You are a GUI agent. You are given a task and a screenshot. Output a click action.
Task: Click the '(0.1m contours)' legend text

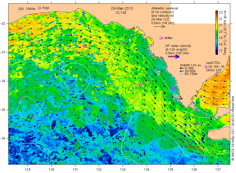[x=163, y=12]
